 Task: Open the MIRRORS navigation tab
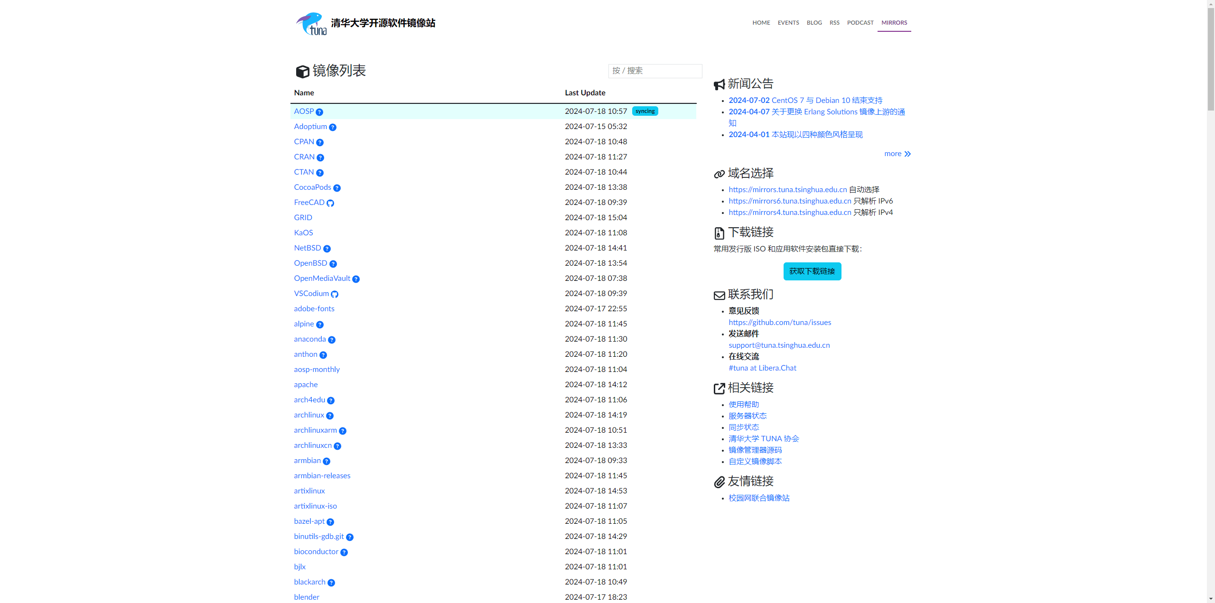coord(894,23)
